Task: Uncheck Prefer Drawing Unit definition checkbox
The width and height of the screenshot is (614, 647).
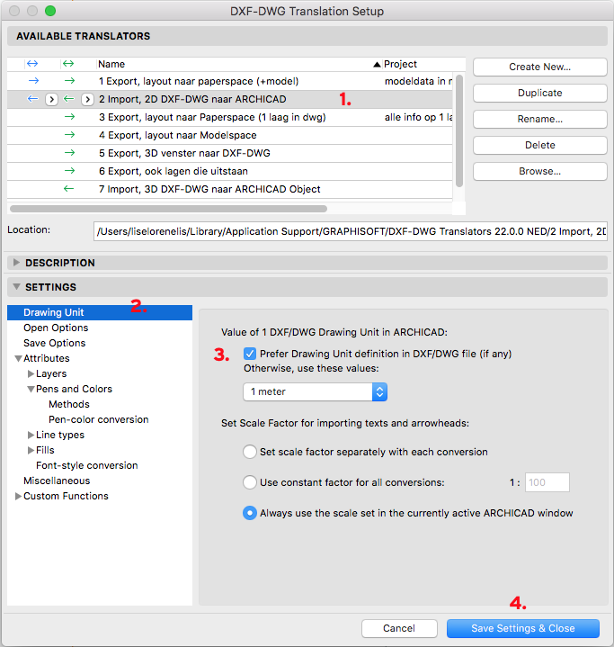Action: (x=250, y=354)
